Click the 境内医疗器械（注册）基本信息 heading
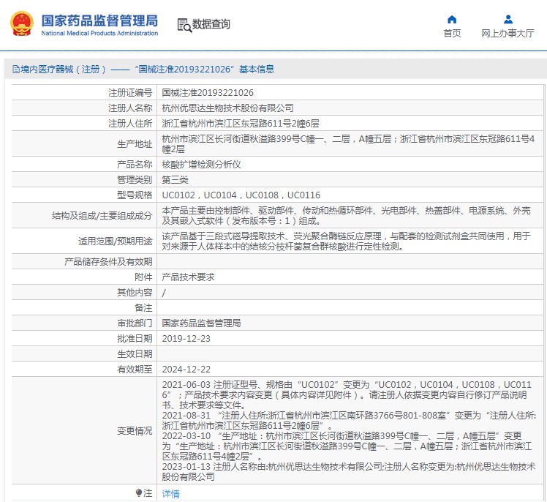Image resolution: width=547 pixels, height=502 pixels. point(143,69)
